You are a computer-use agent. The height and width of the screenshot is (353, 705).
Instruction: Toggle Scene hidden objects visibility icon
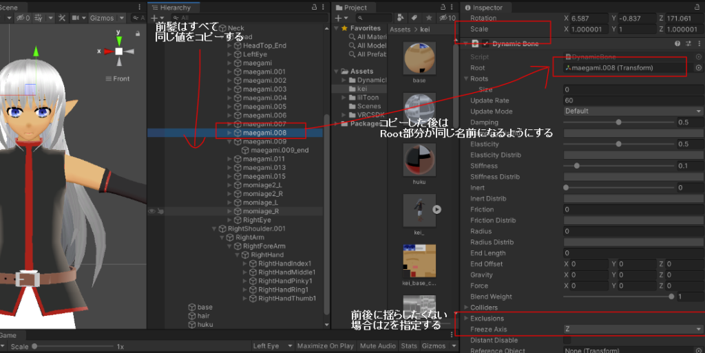point(23,18)
